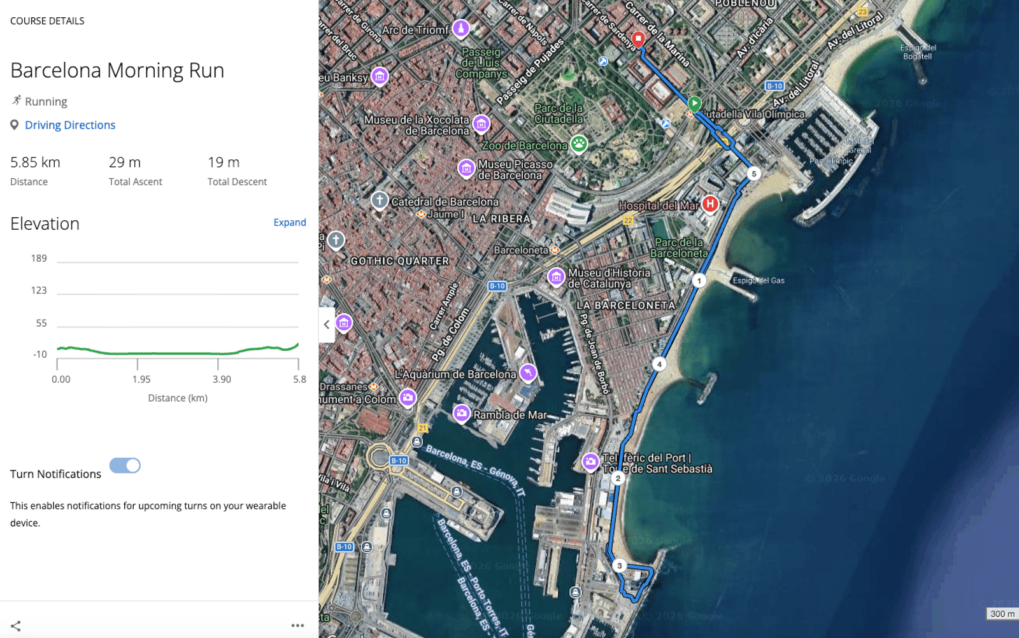This screenshot has width=1019, height=638.
Task: Open the three-dot more options menu
Action: [x=297, y=625]
